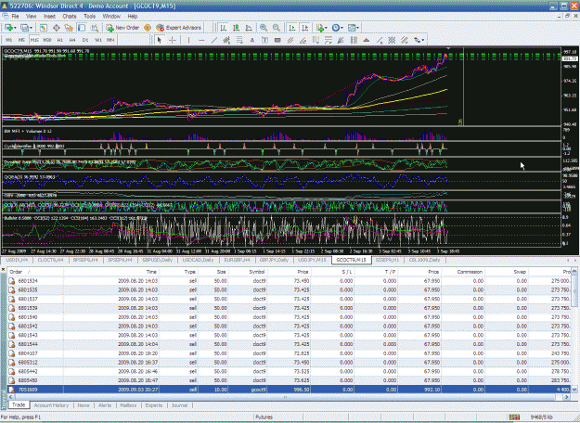Open the Templates dropdown

point(353,28)
